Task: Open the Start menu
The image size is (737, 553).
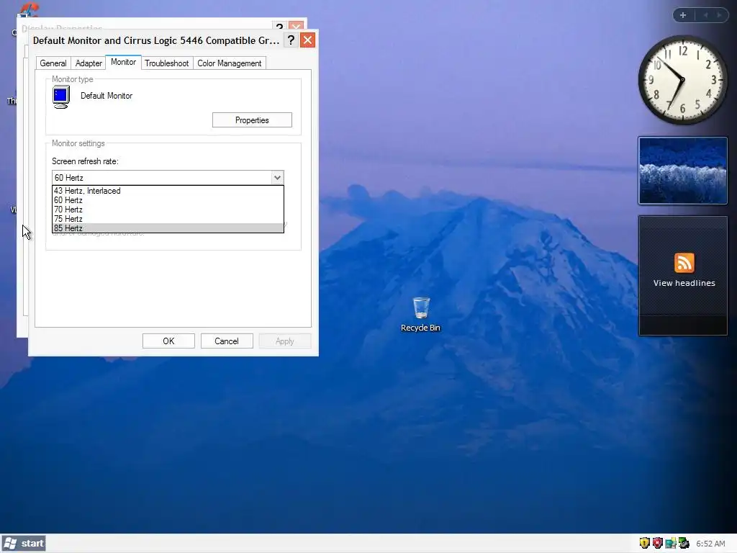Action: coord(24,543)
